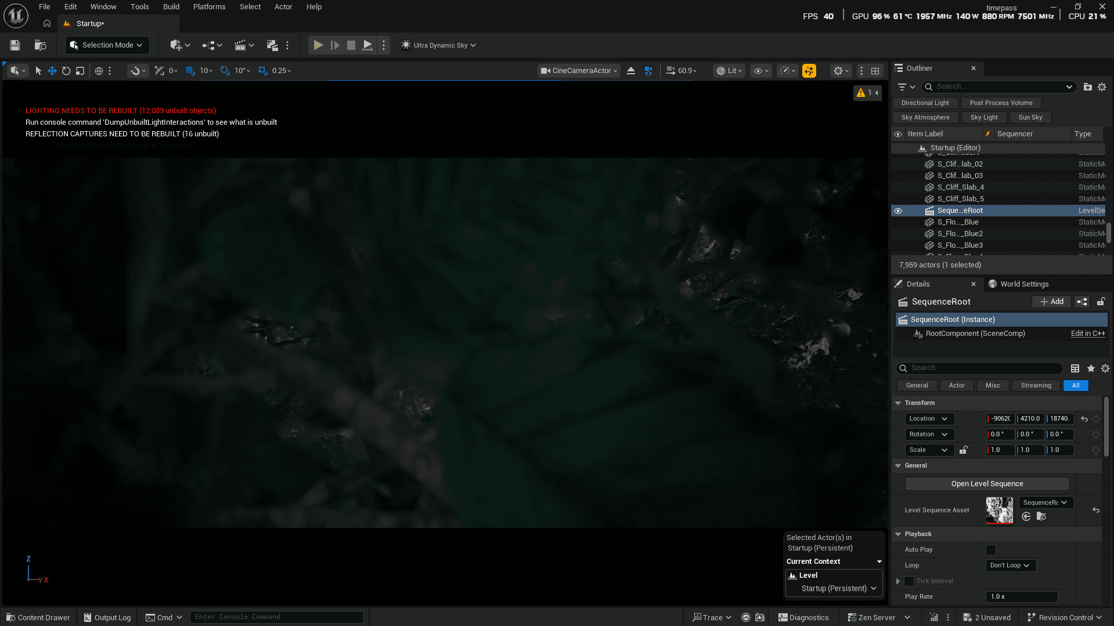1114x626 pixels.
Task: Toggle world/local coordinate space globe icon
Action: pos(99,71)
